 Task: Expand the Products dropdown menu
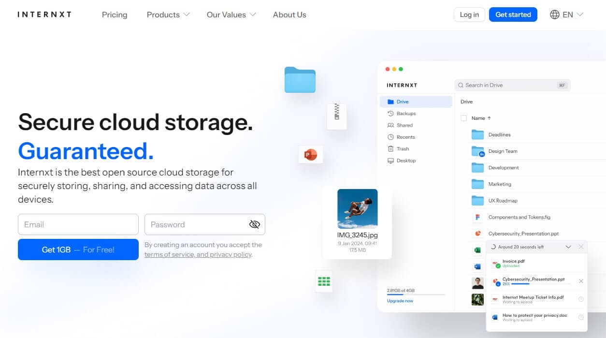[168, 15]
